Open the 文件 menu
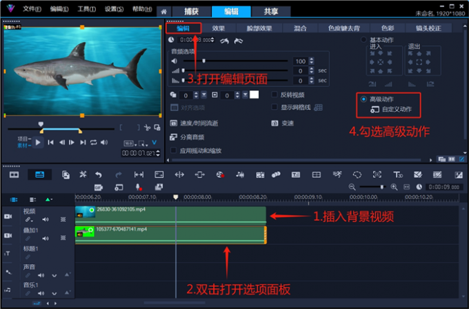The width and height of the screenshot is (469, 309). (32, 9)
